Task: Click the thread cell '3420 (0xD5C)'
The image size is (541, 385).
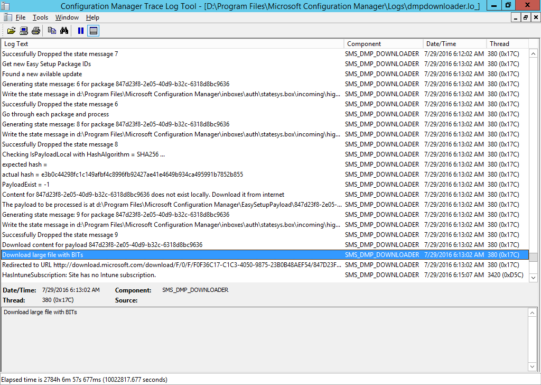Action: (505, 275)
